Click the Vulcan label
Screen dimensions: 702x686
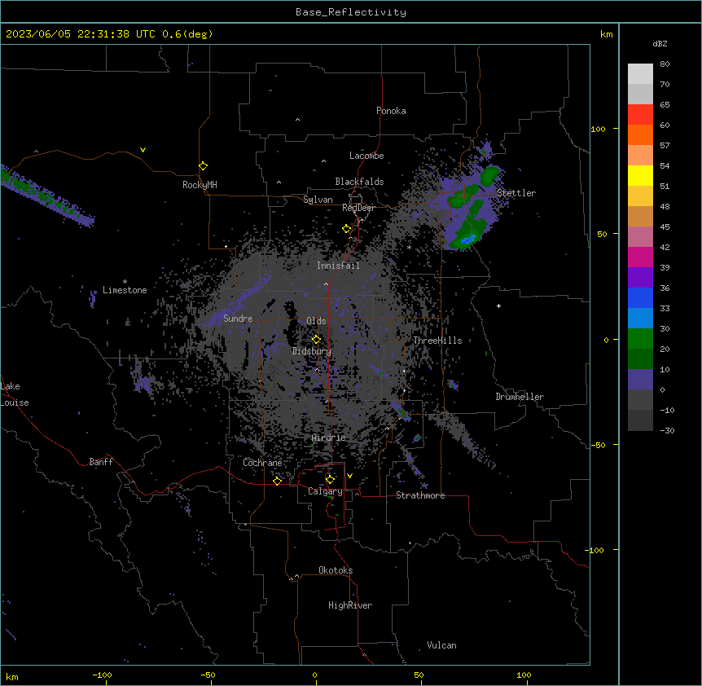click(442, 645)
